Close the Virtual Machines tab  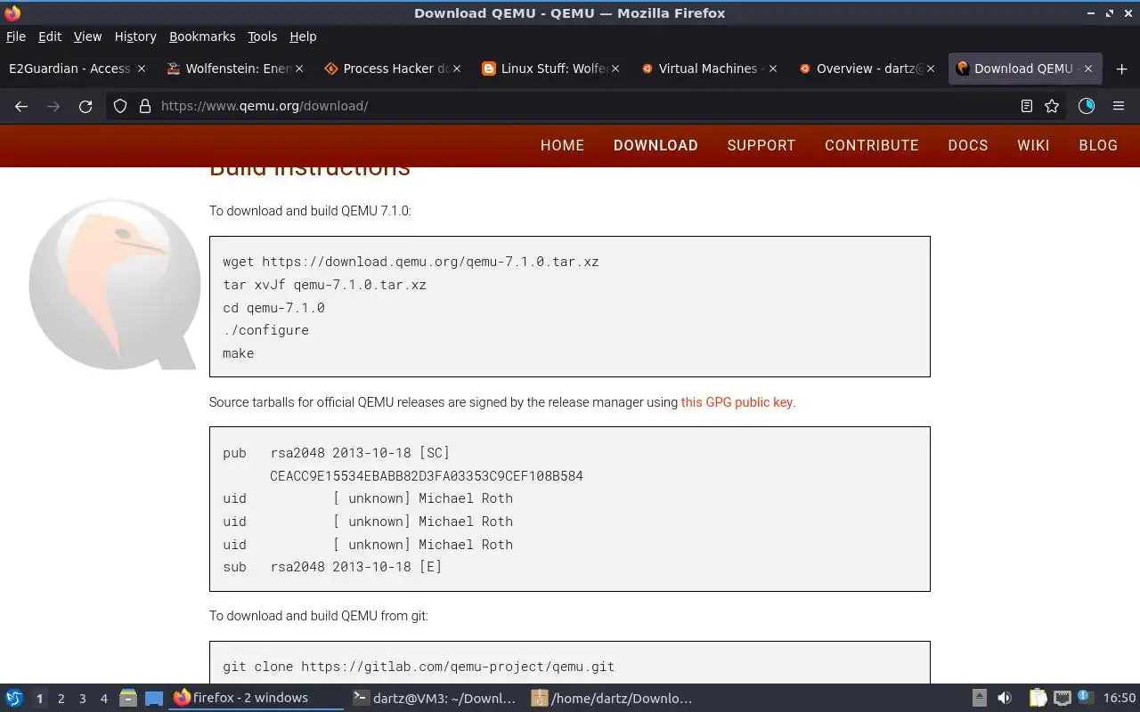pos(773,69)
